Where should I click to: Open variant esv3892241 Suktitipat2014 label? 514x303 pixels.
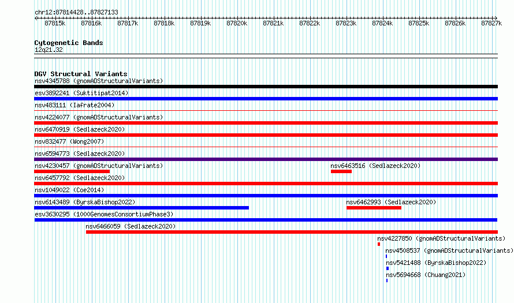(x=81, y=93)
